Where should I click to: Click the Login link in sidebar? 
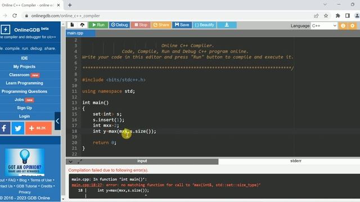click(24, 116)
